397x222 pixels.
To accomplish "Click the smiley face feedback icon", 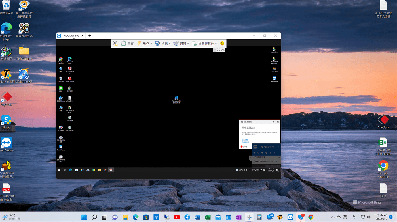I will (222, 43).
